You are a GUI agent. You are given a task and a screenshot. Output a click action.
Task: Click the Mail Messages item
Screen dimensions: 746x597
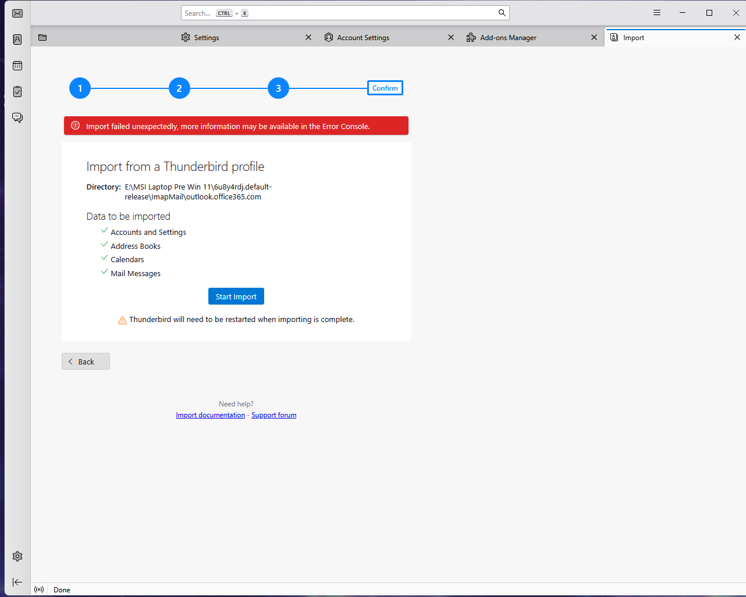click(136, 273)
